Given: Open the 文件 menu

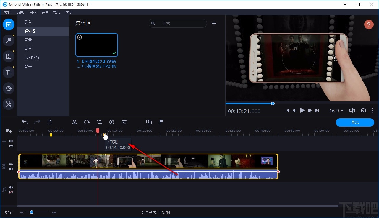Looking at the screenshot, I should click(8, 12).
